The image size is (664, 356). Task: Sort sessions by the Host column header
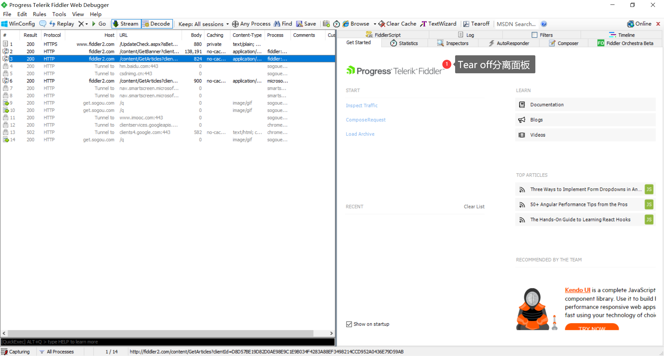point(91,35)
